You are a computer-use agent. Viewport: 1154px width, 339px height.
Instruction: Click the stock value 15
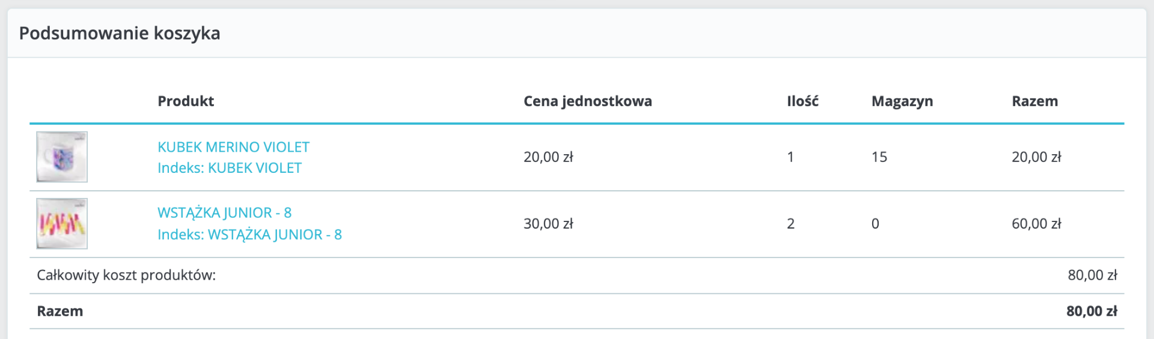click(879, 157)
